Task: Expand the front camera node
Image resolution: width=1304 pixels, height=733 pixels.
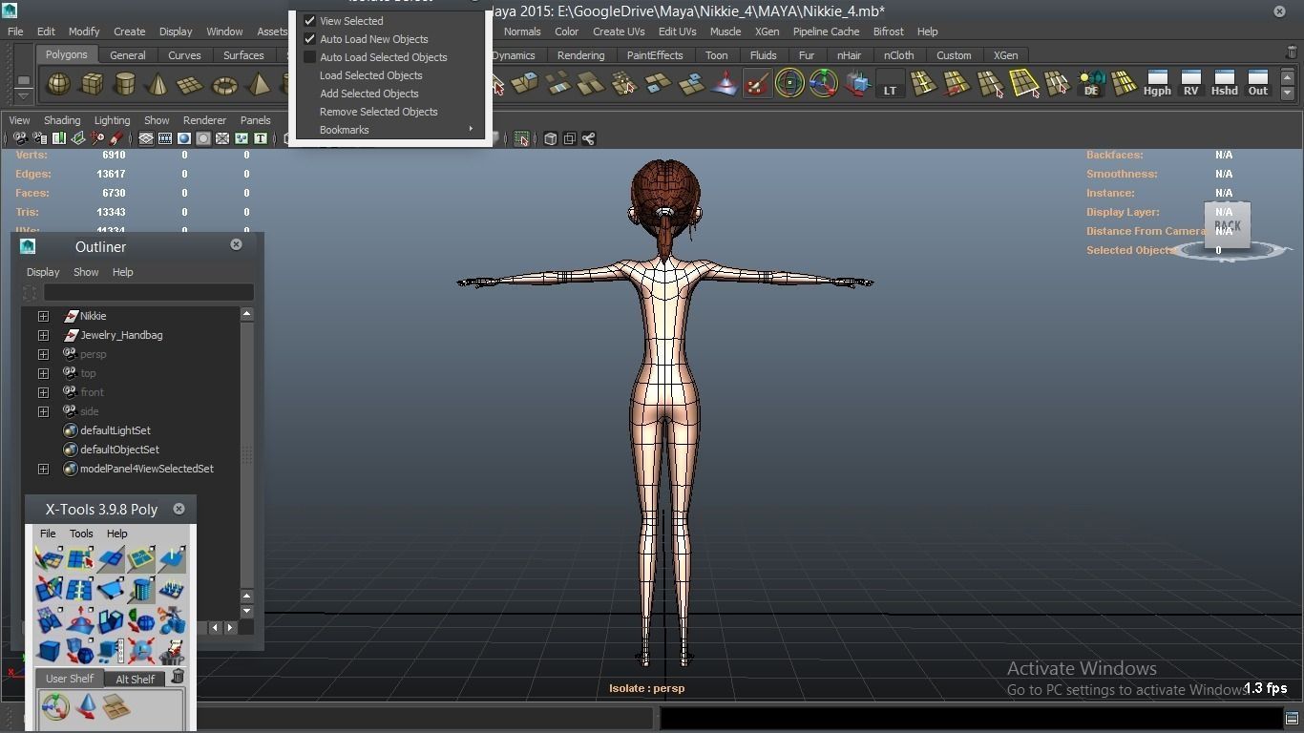Action: [x=43, y=392]
